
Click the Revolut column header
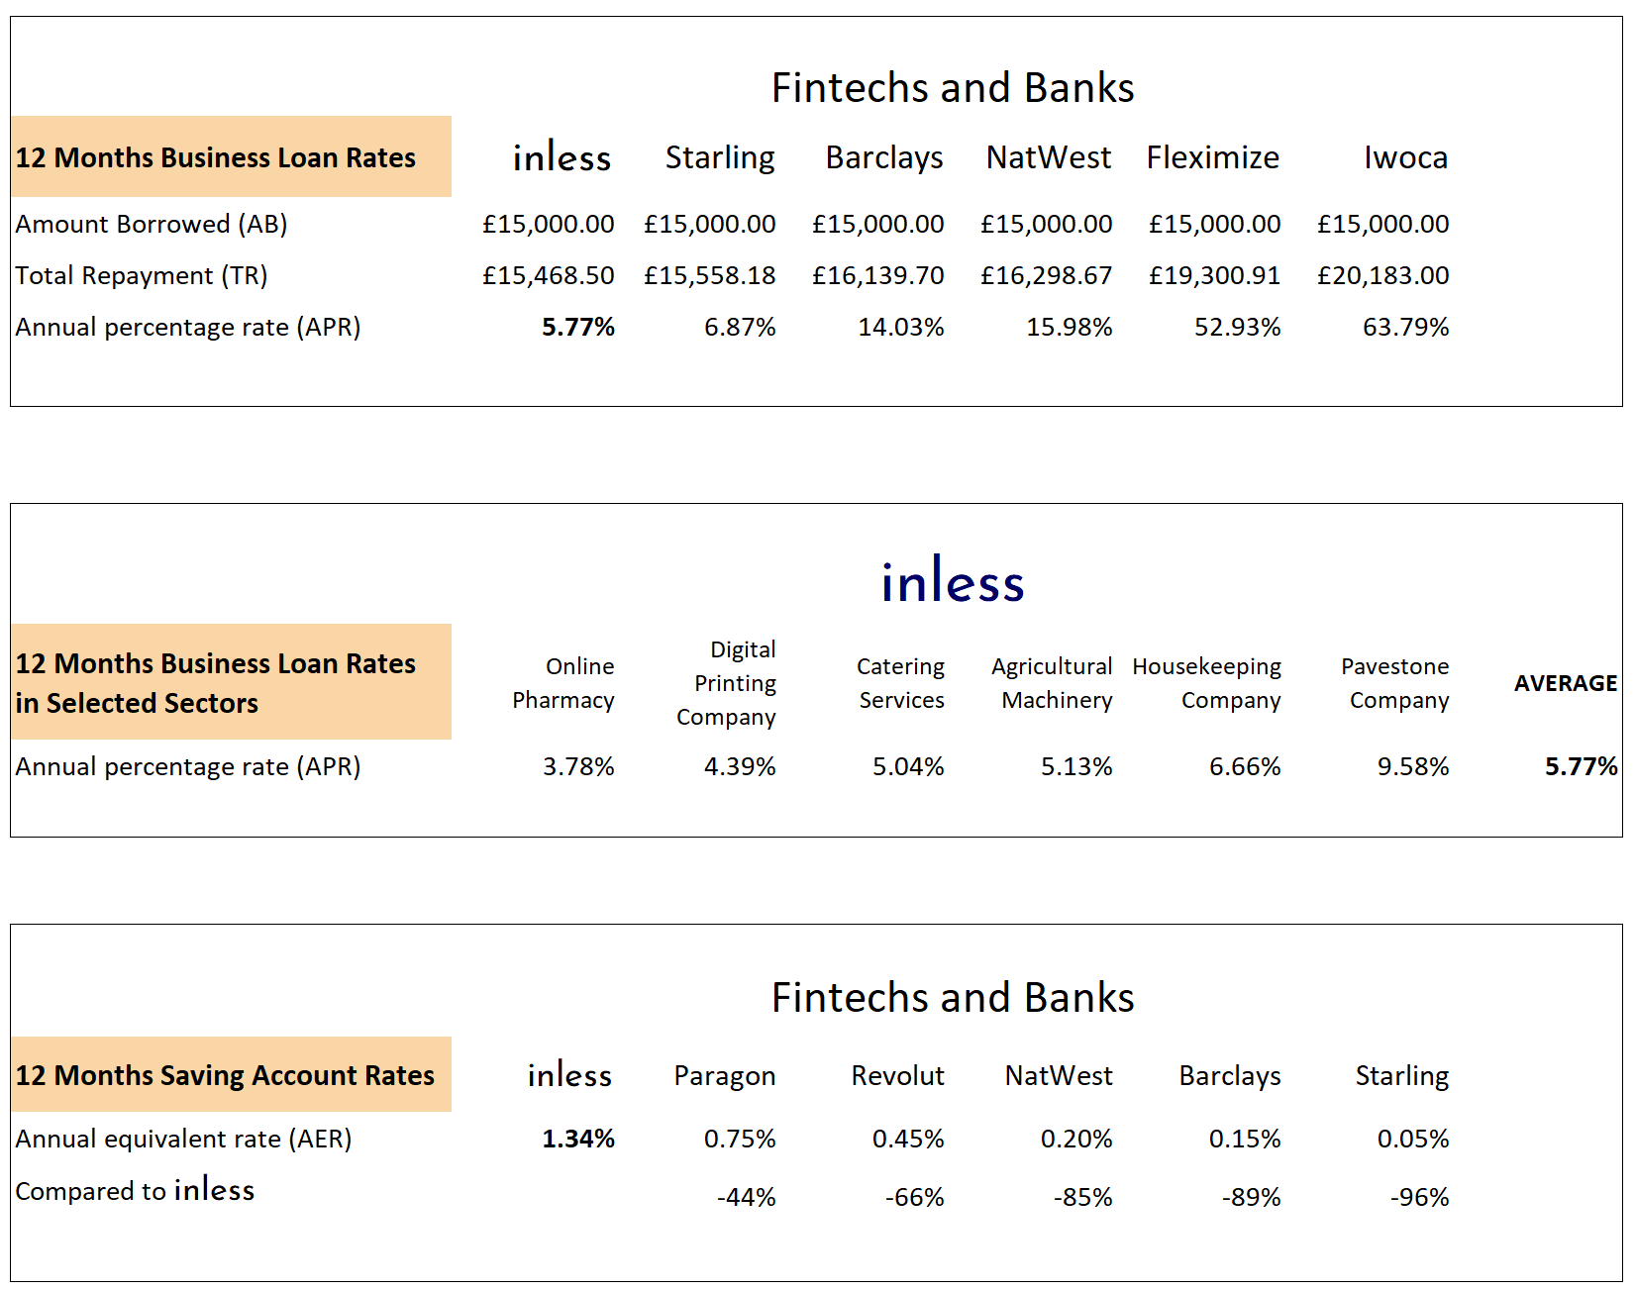click(897, 1075)
